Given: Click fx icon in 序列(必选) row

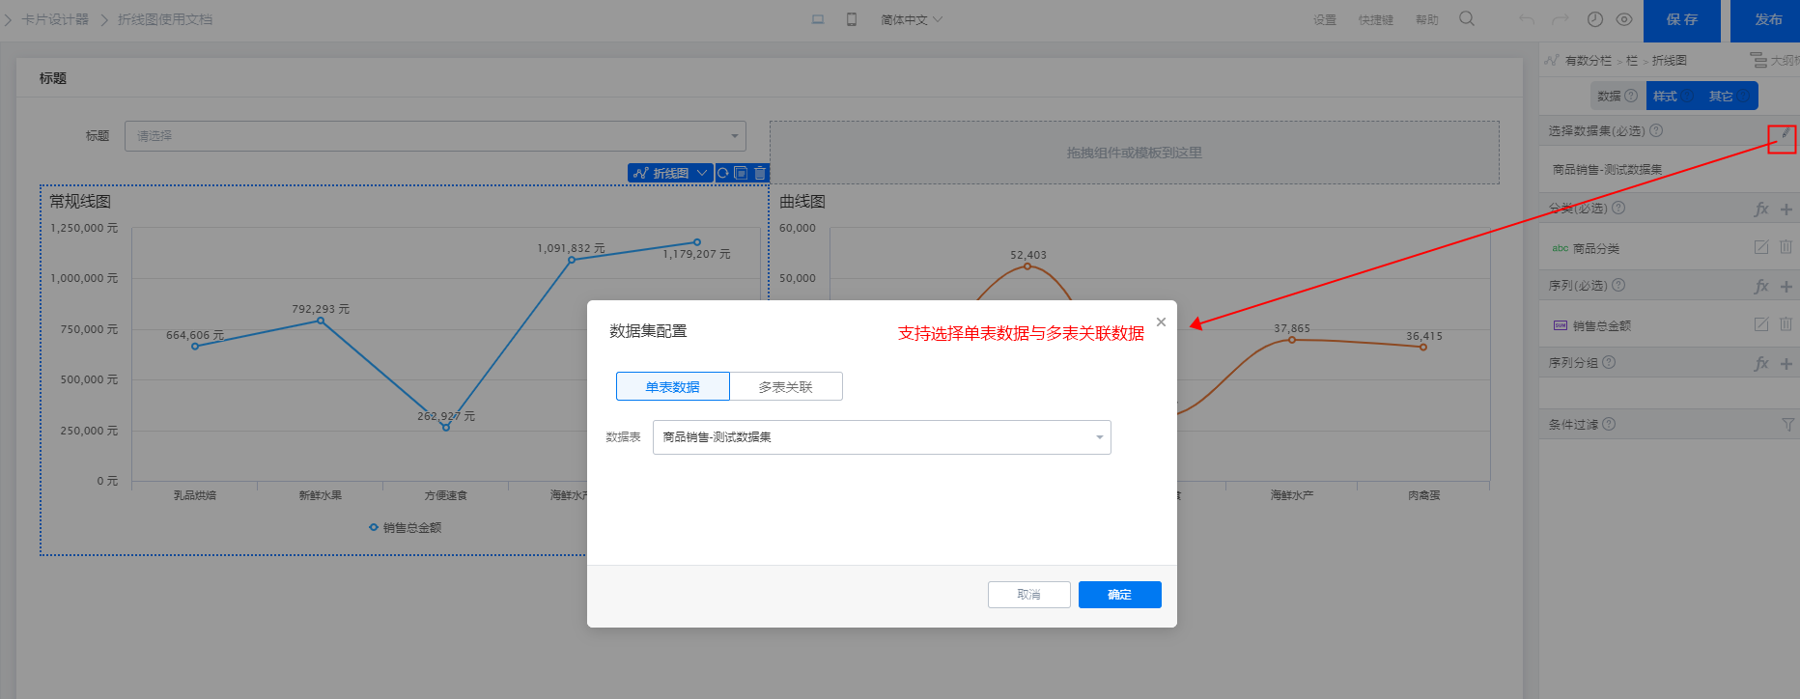Looking at the screenshot, I should (x=1761, y=286).
